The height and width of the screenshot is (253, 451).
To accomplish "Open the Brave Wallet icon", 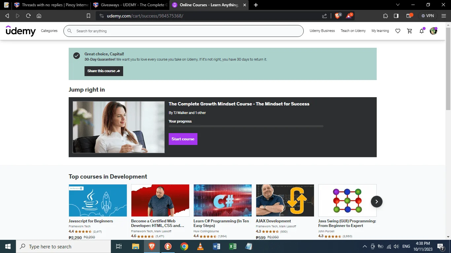I will tap(409, 15).
